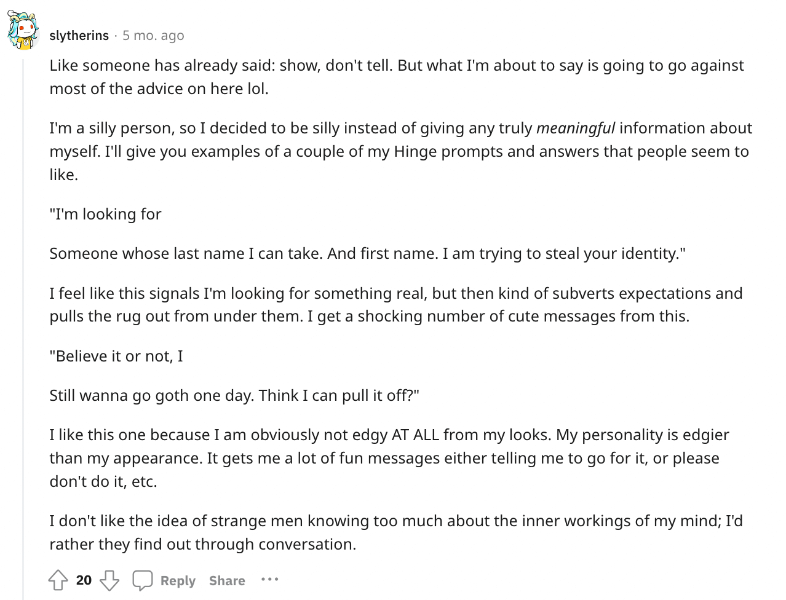The image size is (786, 600).
Task: Click the three-dot more options menu
Action: (269, 580)
